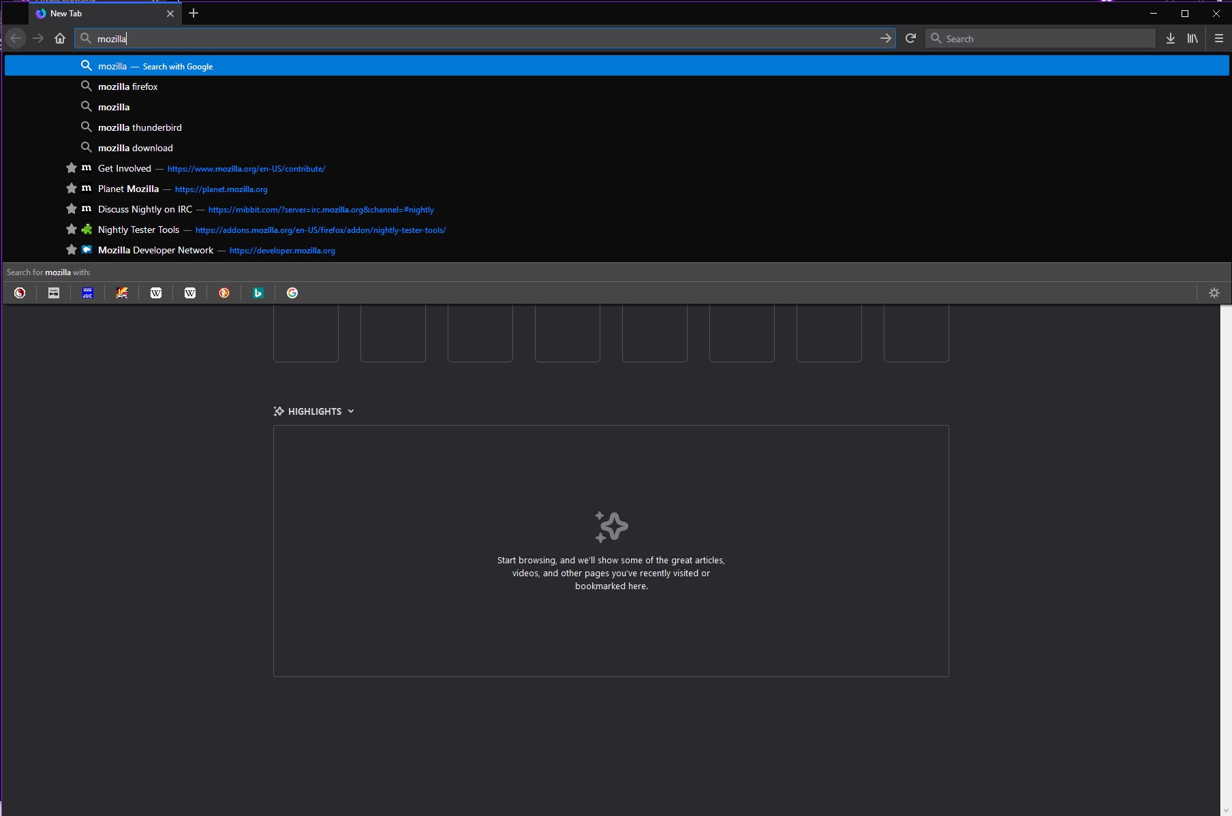The height and width of the screenshot is (816, 1232).
Task: Open the hamburger application menu
Action: pos(1219,39)
